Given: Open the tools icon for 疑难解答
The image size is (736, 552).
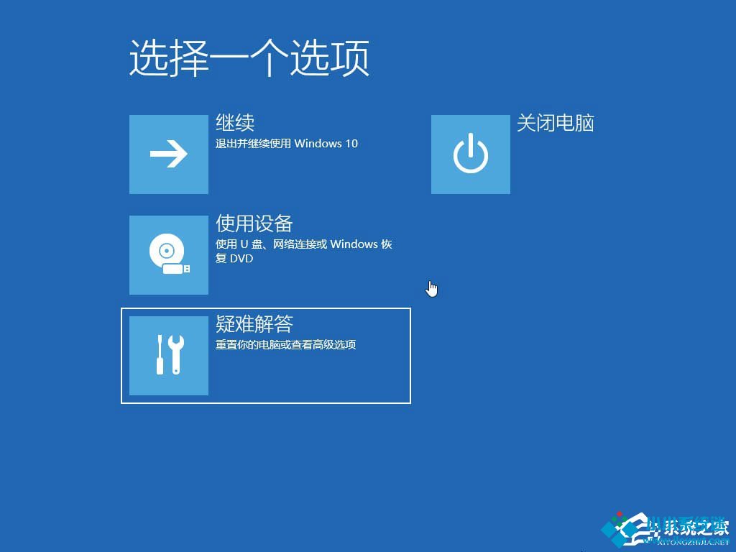Looking at the screenshot, I should [168, 356].
